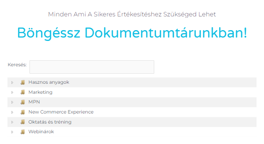Select the MPN folder name
Screen dimensions: 264x144
34,102
